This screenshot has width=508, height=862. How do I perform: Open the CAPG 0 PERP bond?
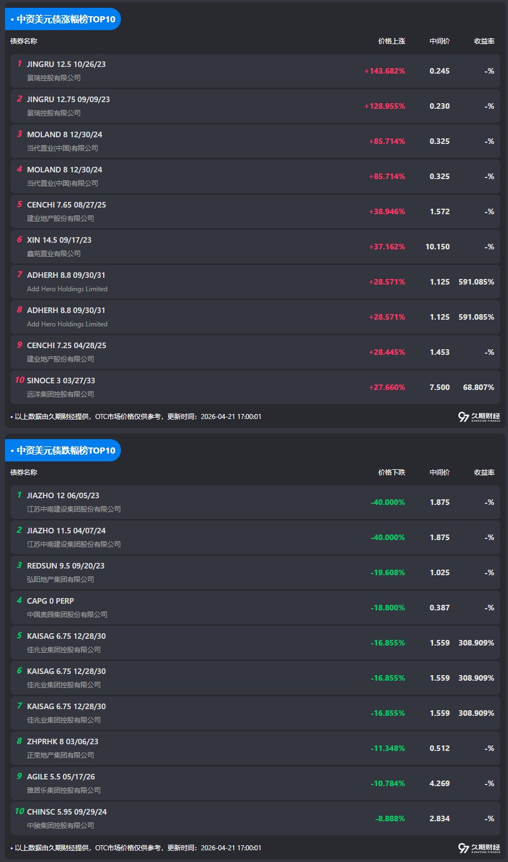[51, 601]
